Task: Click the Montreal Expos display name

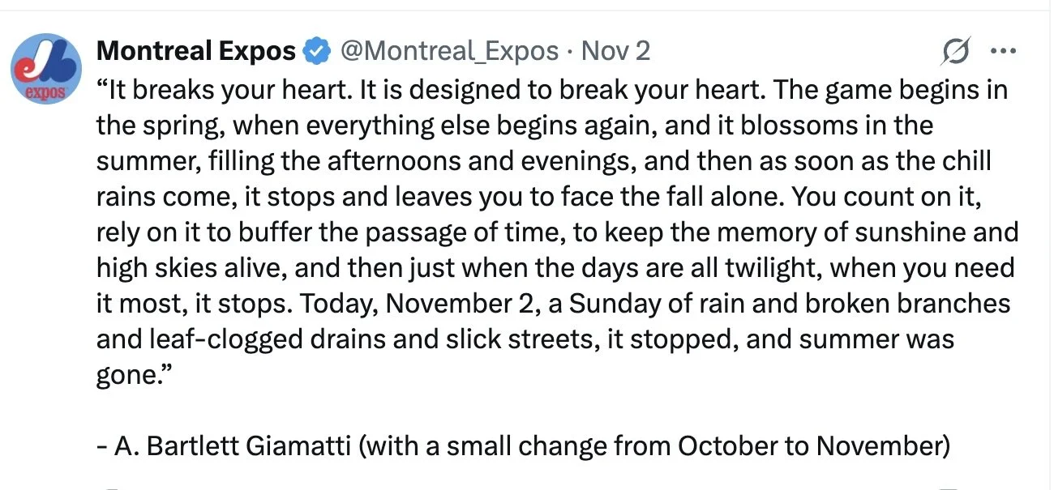Action: [196, 52]
